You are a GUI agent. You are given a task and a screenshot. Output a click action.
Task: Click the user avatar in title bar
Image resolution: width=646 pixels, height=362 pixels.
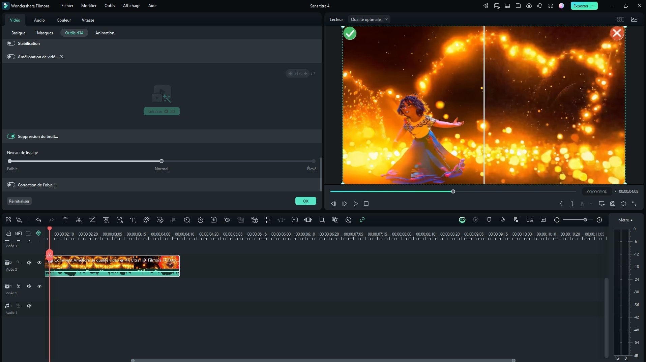pos(561,6)
